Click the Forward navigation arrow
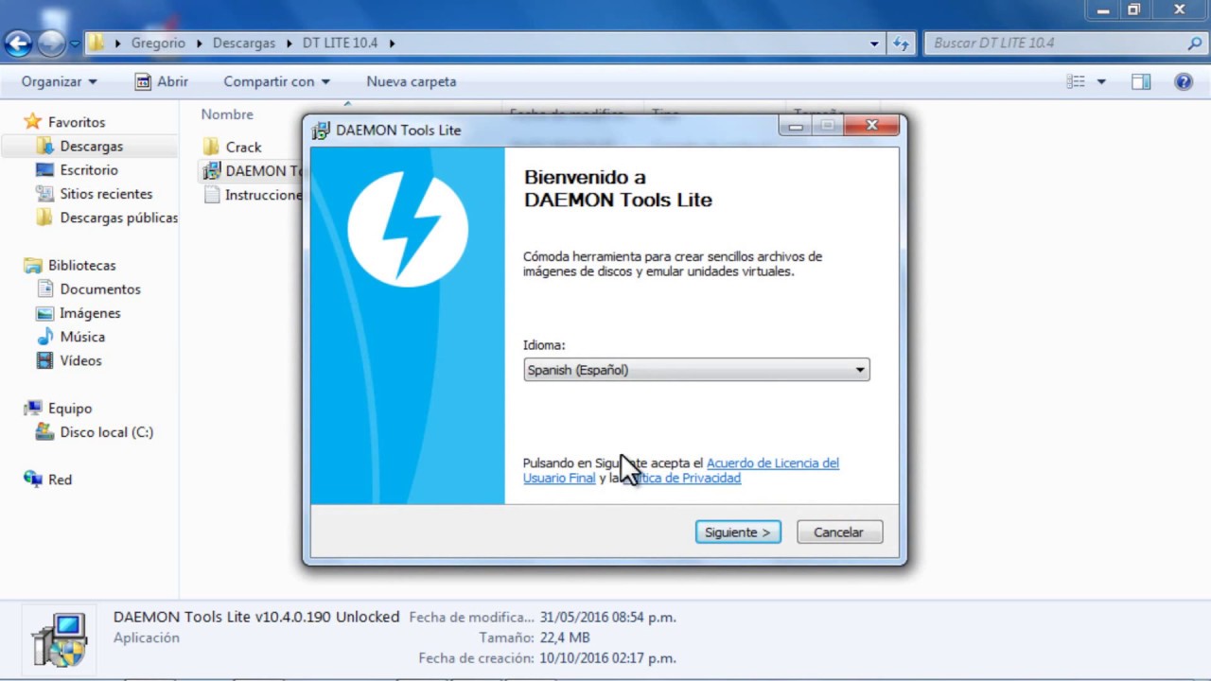 coord(51,43)
